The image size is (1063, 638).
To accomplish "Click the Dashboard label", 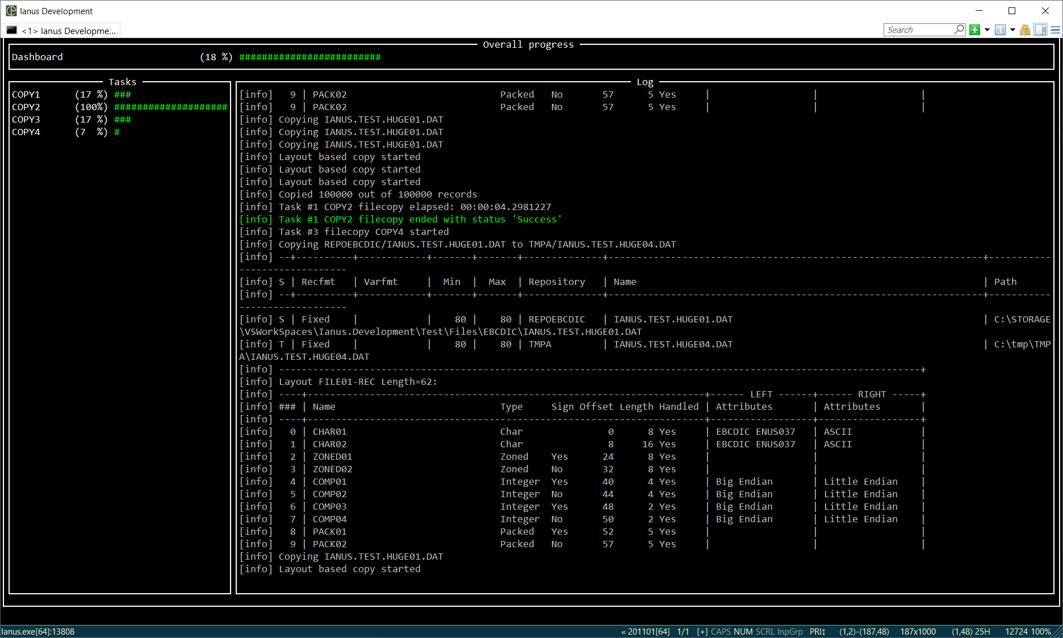I will coord(37,57).
